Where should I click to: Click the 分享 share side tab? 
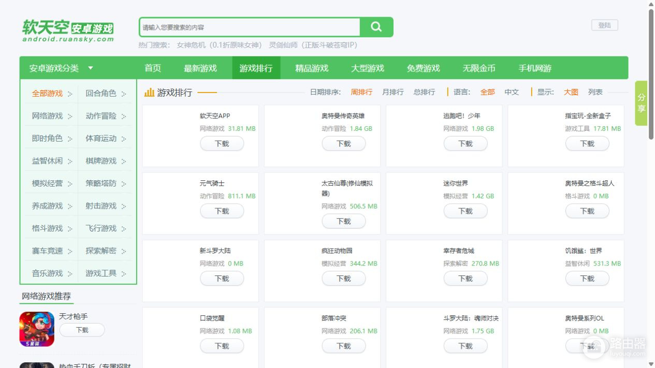[642, 103]
